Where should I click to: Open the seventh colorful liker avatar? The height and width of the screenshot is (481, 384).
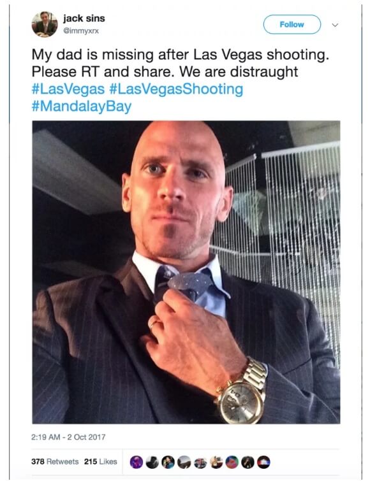tap(232, 462)
